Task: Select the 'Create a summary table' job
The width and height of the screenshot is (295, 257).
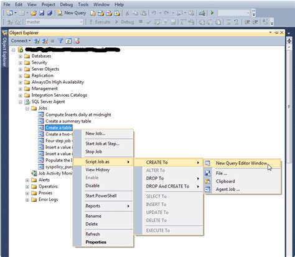Action: (x=68, y=121)
